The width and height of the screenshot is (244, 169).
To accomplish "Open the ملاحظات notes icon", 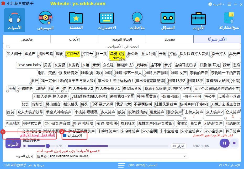I will pos(137,20).
